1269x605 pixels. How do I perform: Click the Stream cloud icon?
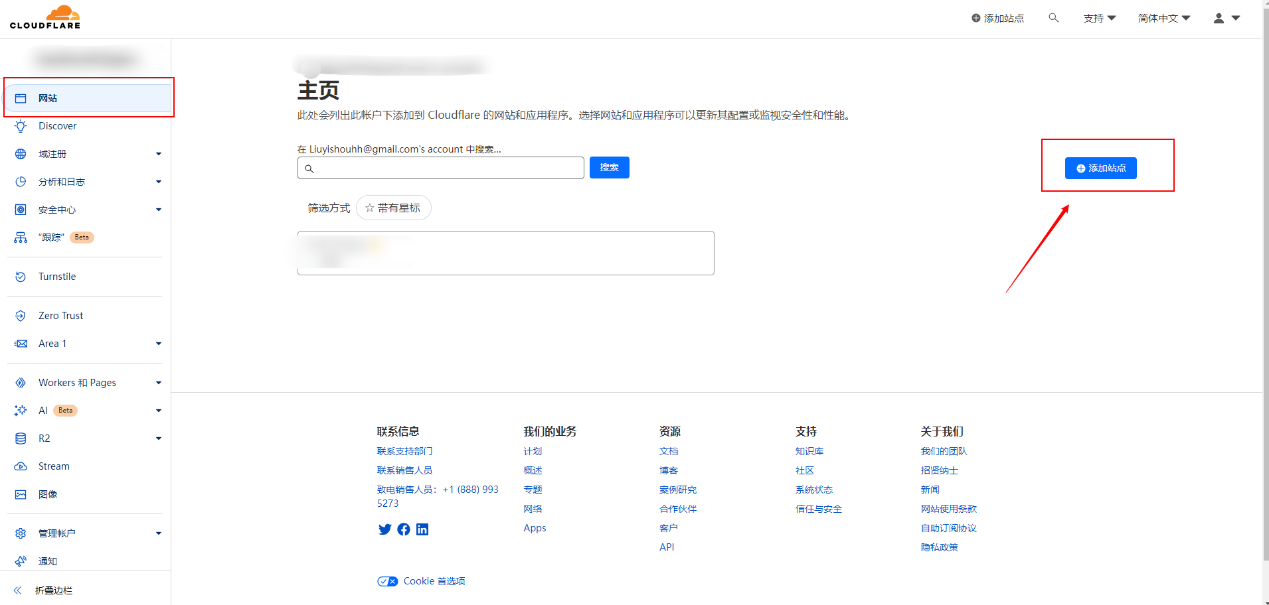(21, 466)
